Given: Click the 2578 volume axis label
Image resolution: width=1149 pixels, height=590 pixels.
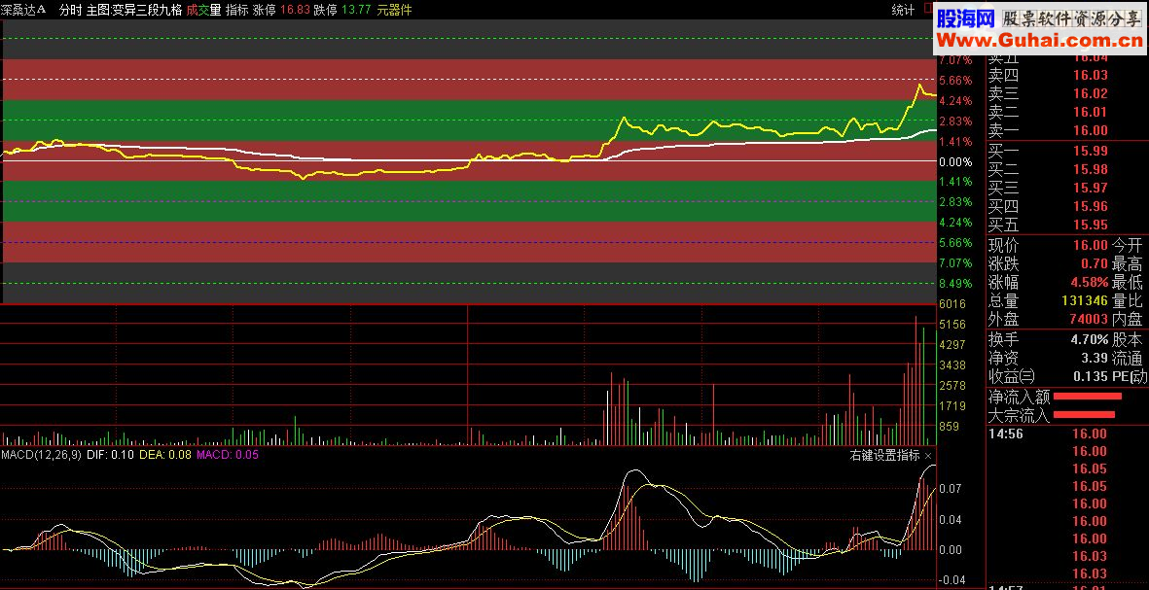Looking at the screenshot, I should pos(952,385).
